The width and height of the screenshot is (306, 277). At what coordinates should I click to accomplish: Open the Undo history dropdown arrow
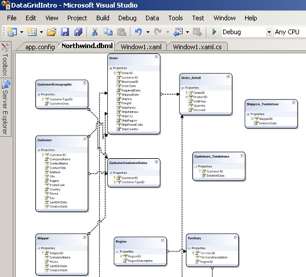pos(148,32)
